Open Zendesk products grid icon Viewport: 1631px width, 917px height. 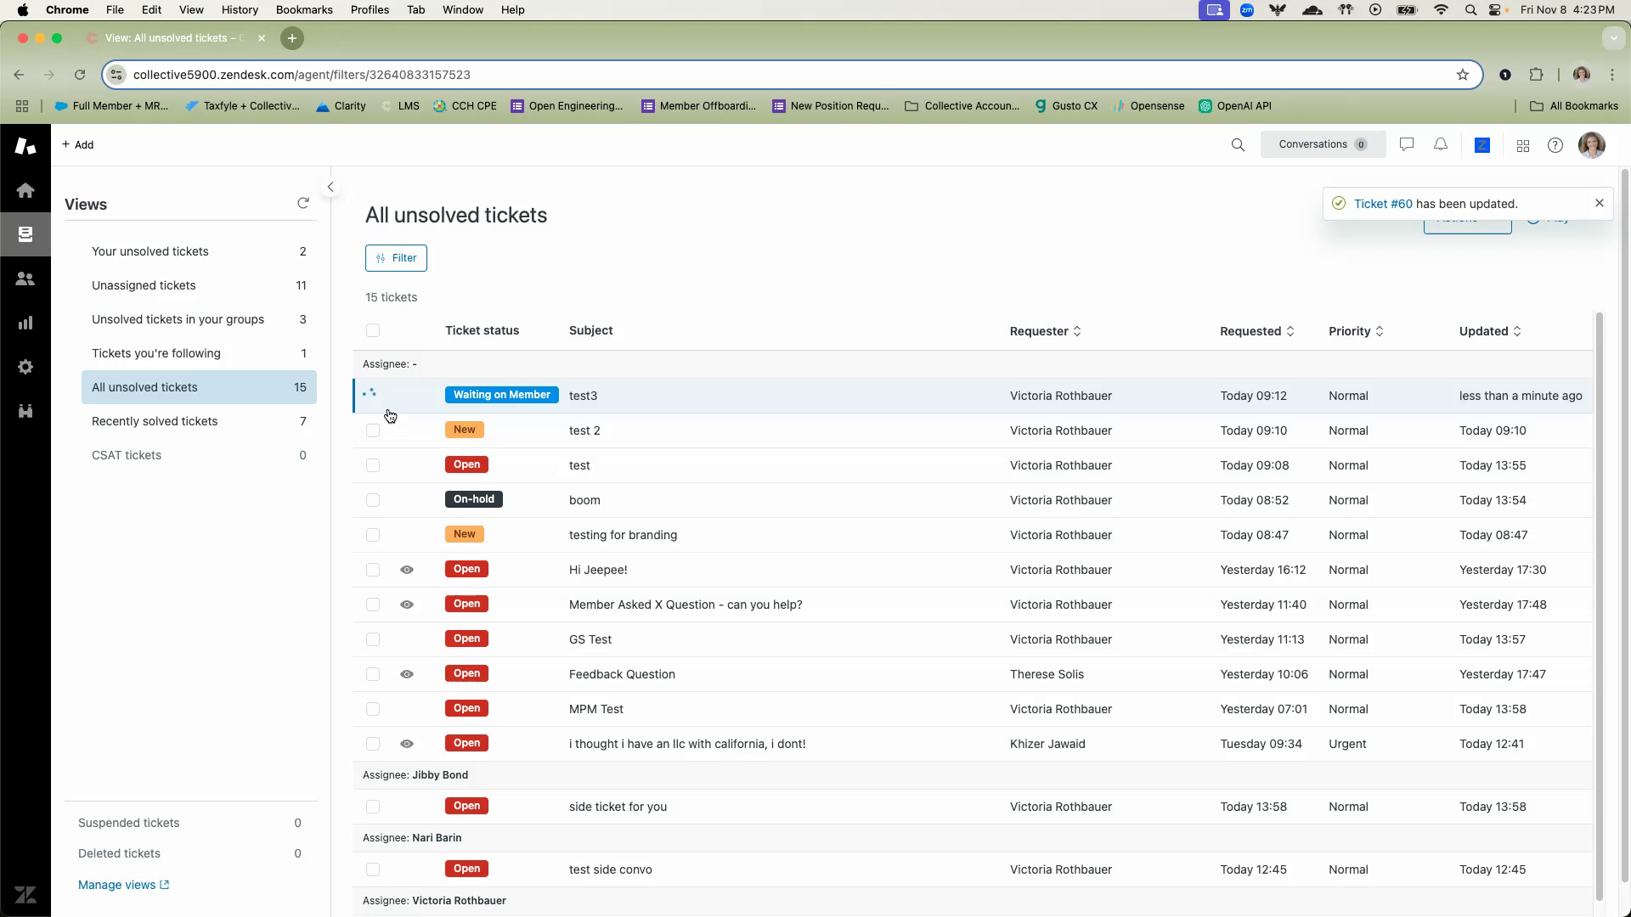click(x=1523, y=146)
